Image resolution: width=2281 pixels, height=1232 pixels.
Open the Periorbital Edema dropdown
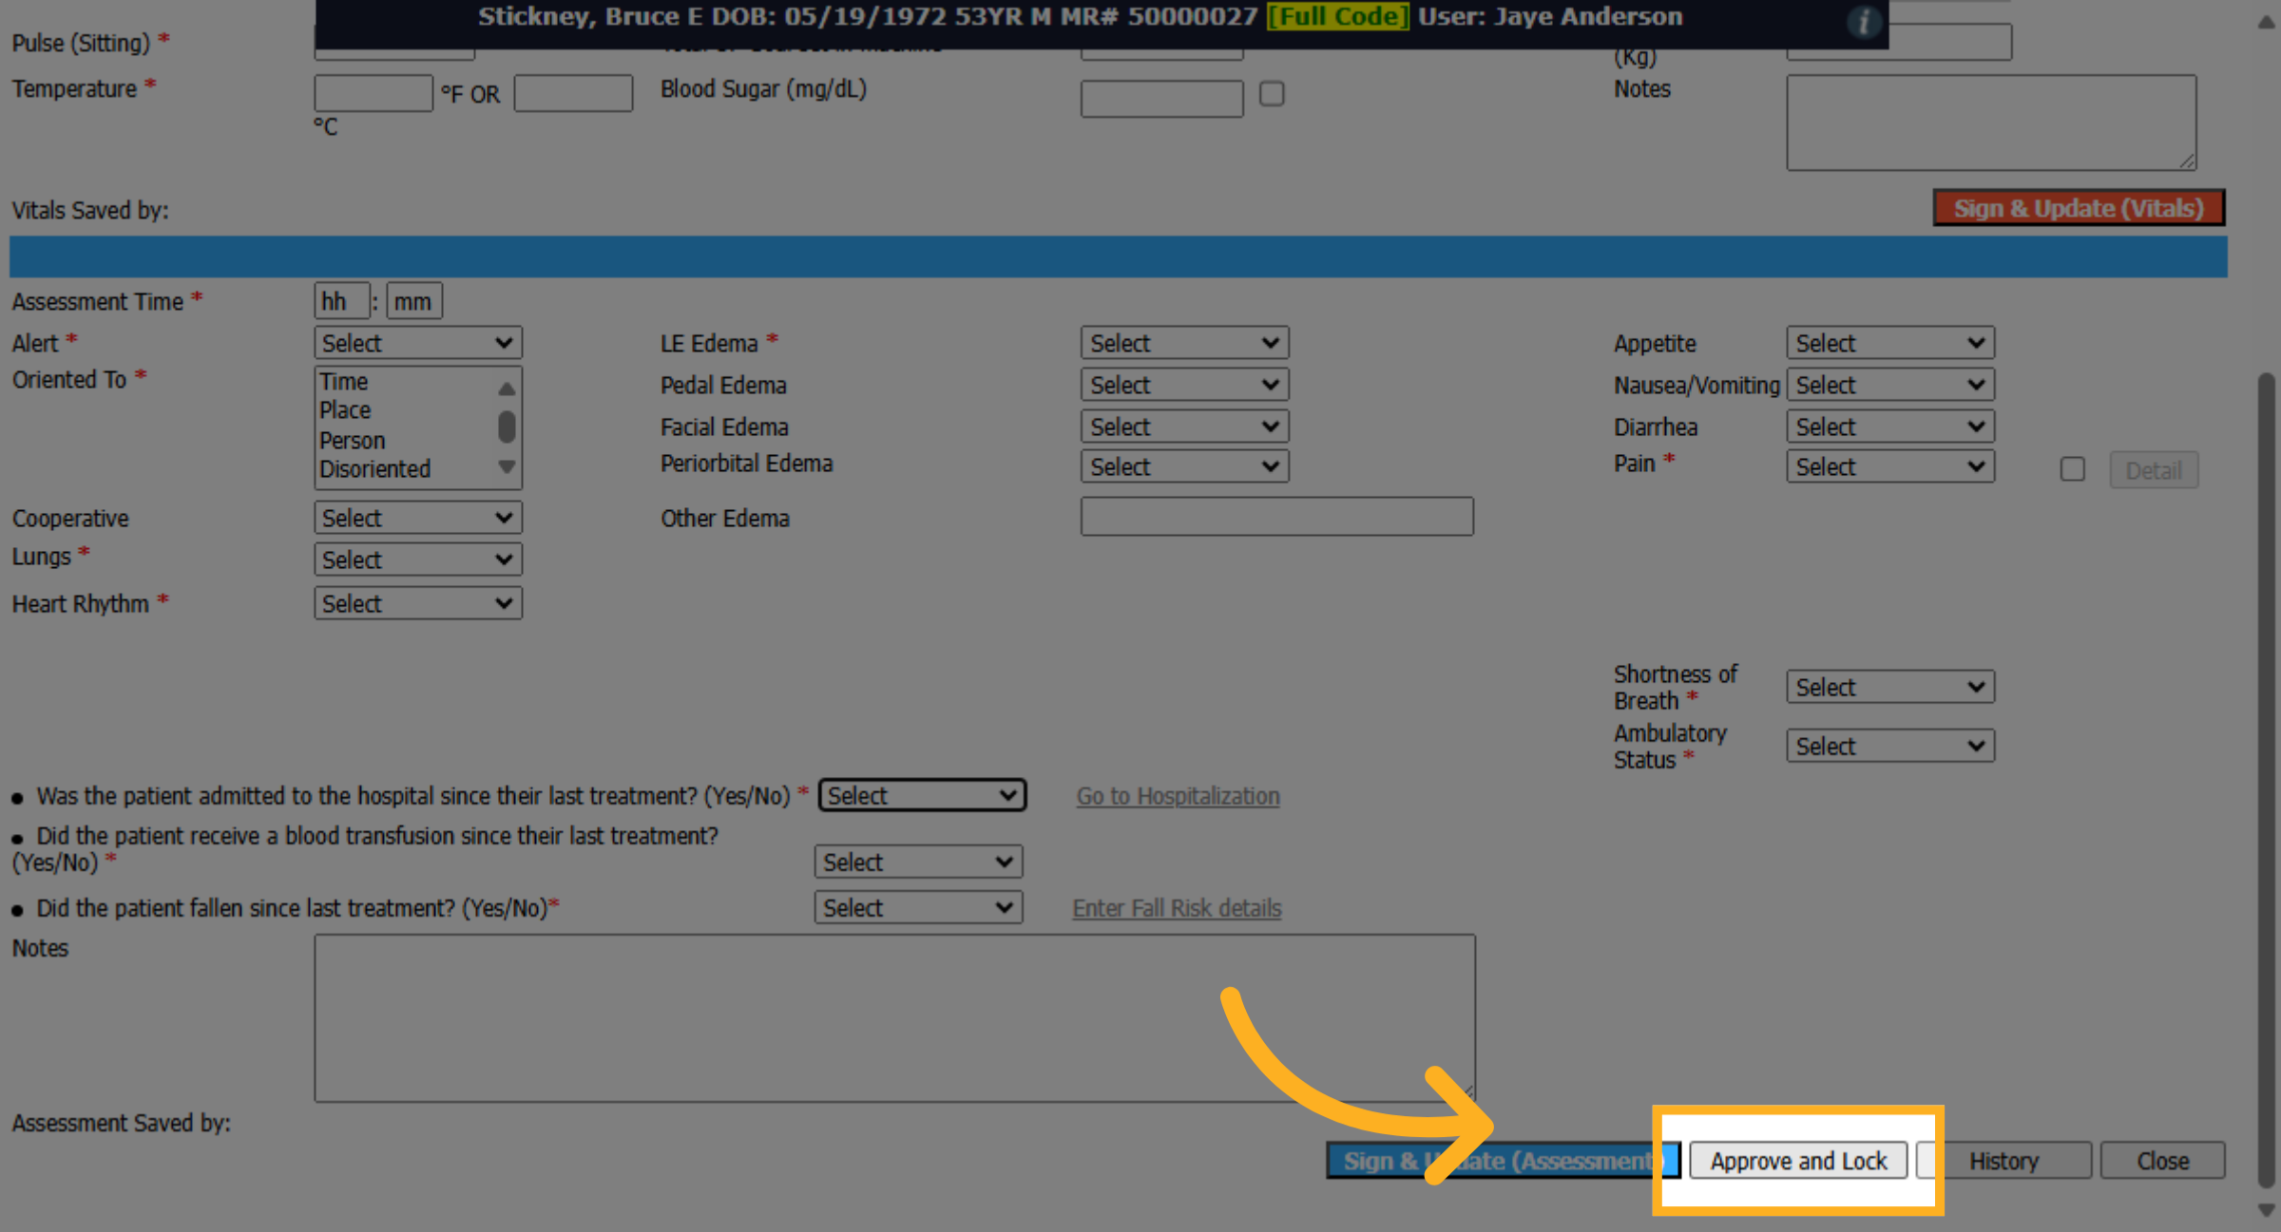(1184, 466)
